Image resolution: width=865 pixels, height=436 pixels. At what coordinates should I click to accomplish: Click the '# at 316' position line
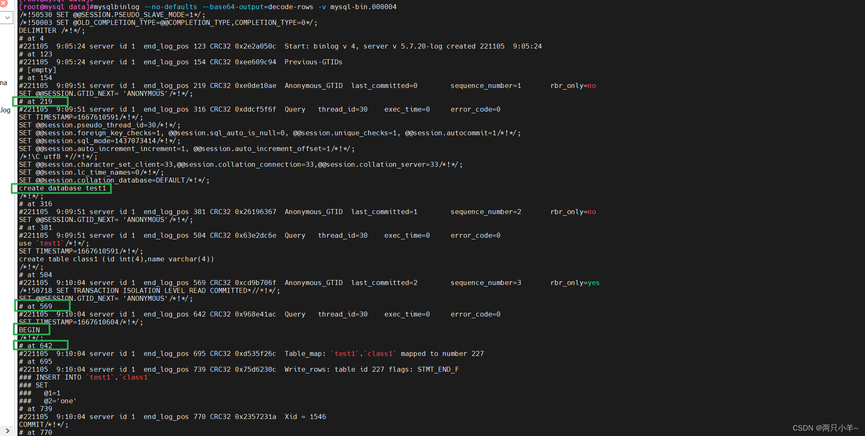pyautogui.click(x=36, y=204)
